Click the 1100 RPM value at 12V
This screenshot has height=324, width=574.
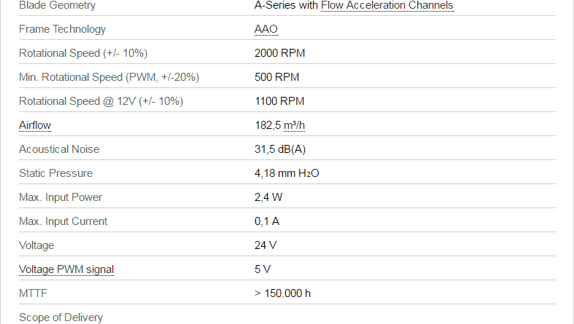tap(279, 101)
